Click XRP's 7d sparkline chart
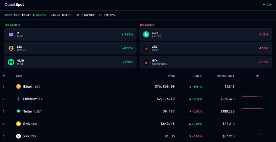This screenshot has width=276, height=142. (x=252, y=134)
